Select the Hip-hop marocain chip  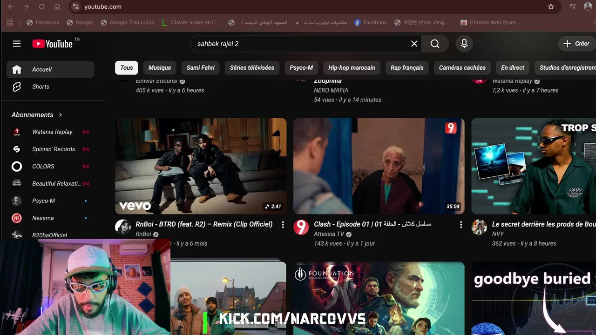coord(352,67)
